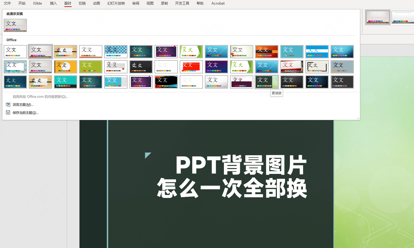Open the 浏览主题 file browser

(23, 104)
